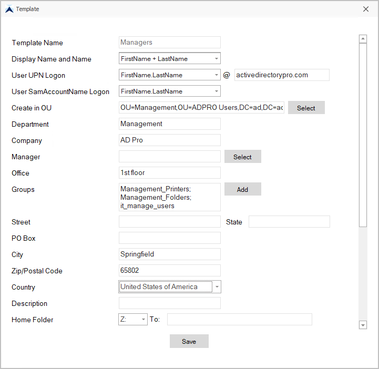The image size is (379, 369).
Task: Click the Home Folder label
Action: coord(33,320)
